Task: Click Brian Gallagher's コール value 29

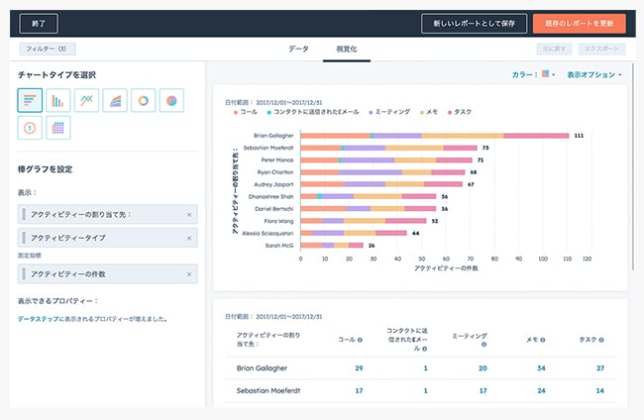Action: tap(359, 368)
